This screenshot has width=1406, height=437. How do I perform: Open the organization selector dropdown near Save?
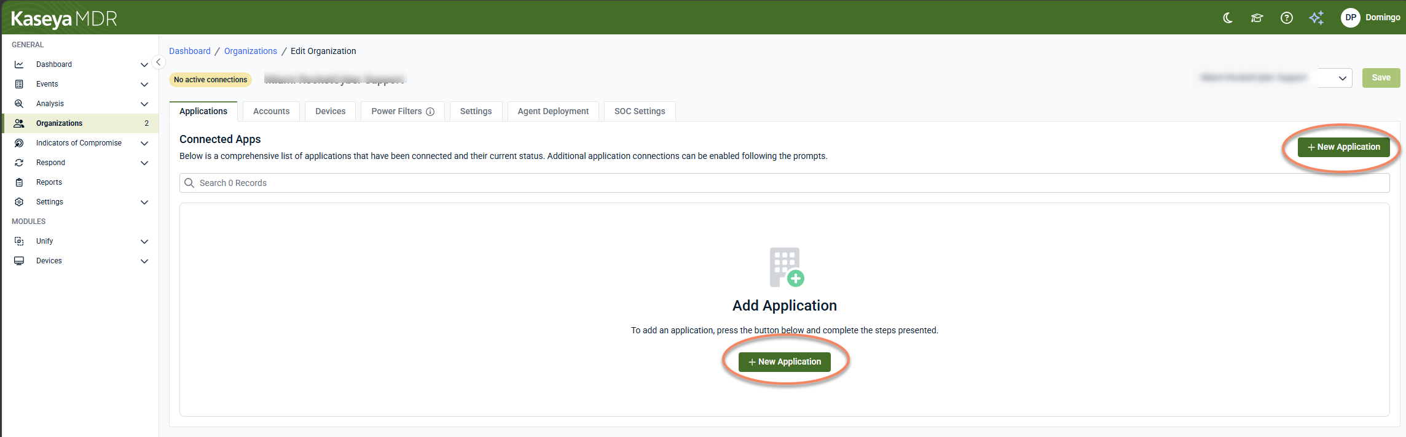point(1273,78)
